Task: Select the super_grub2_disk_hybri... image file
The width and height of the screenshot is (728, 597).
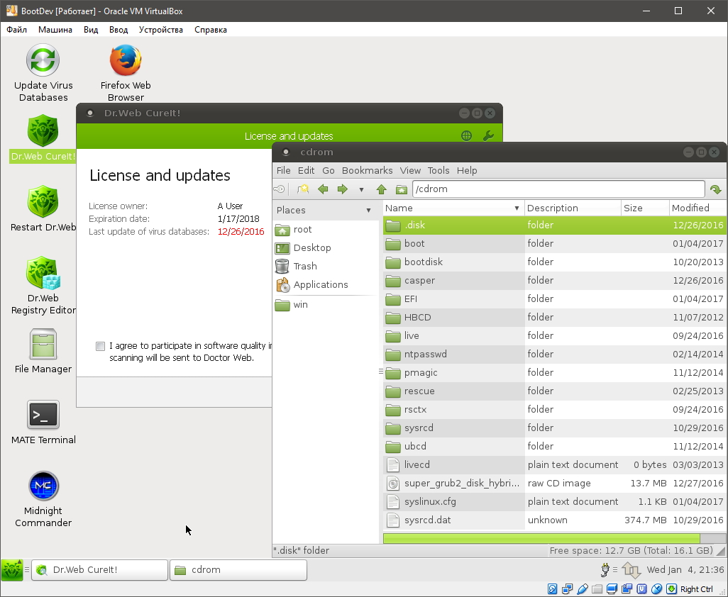Action: click(555, 484)
